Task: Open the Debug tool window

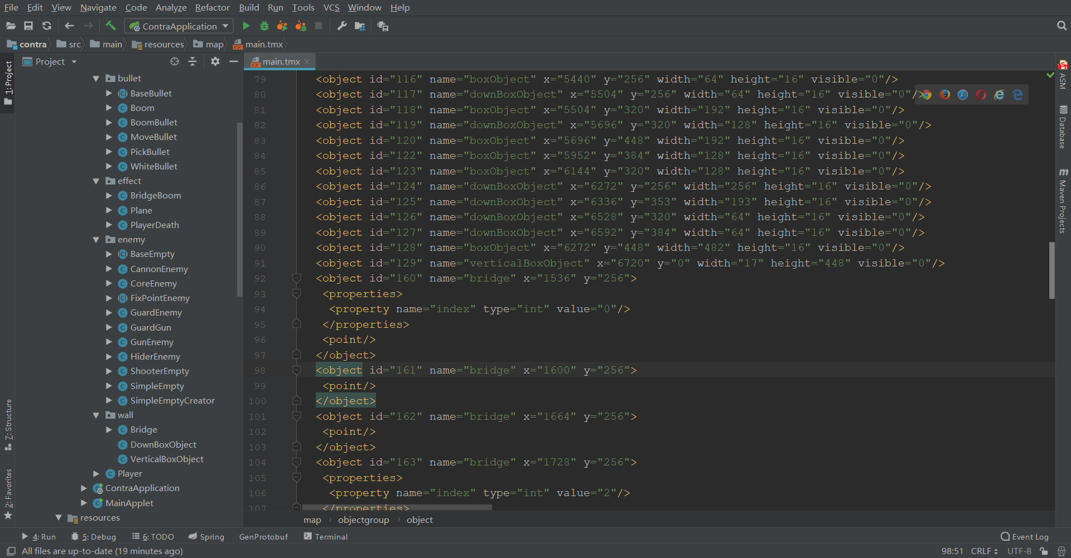Action: click(94, 537)
